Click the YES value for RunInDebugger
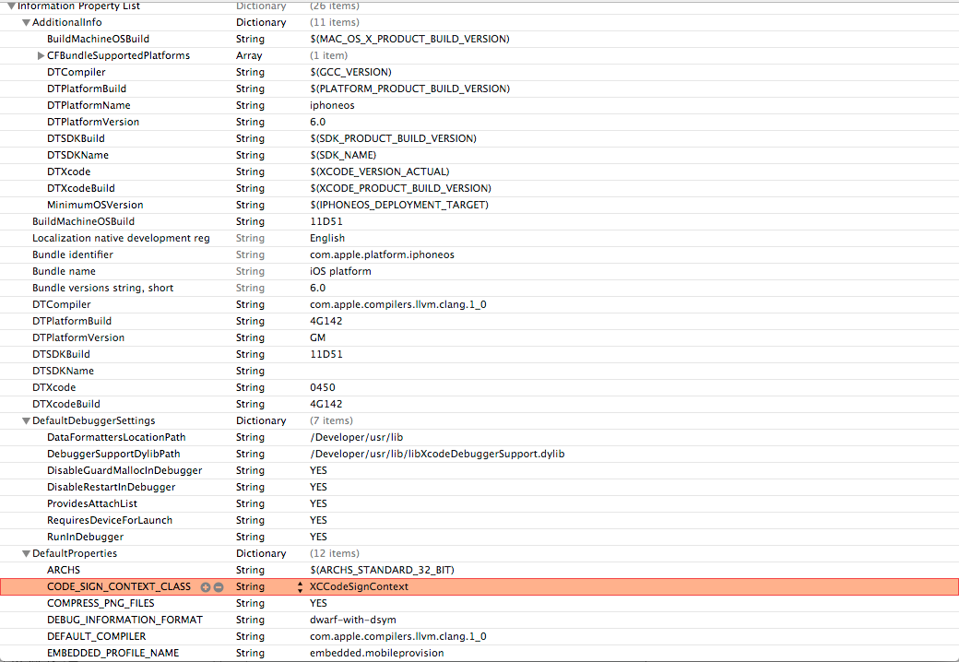Viewport: 959px width, 662px height. [x=318, y=537]
